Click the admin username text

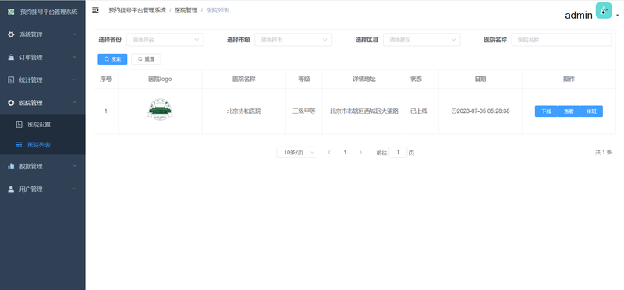579,15
